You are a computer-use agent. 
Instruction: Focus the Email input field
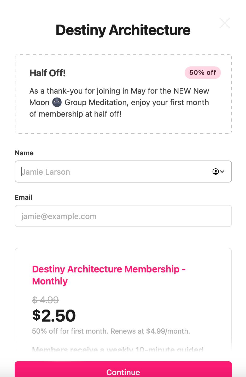pos(123,216)
